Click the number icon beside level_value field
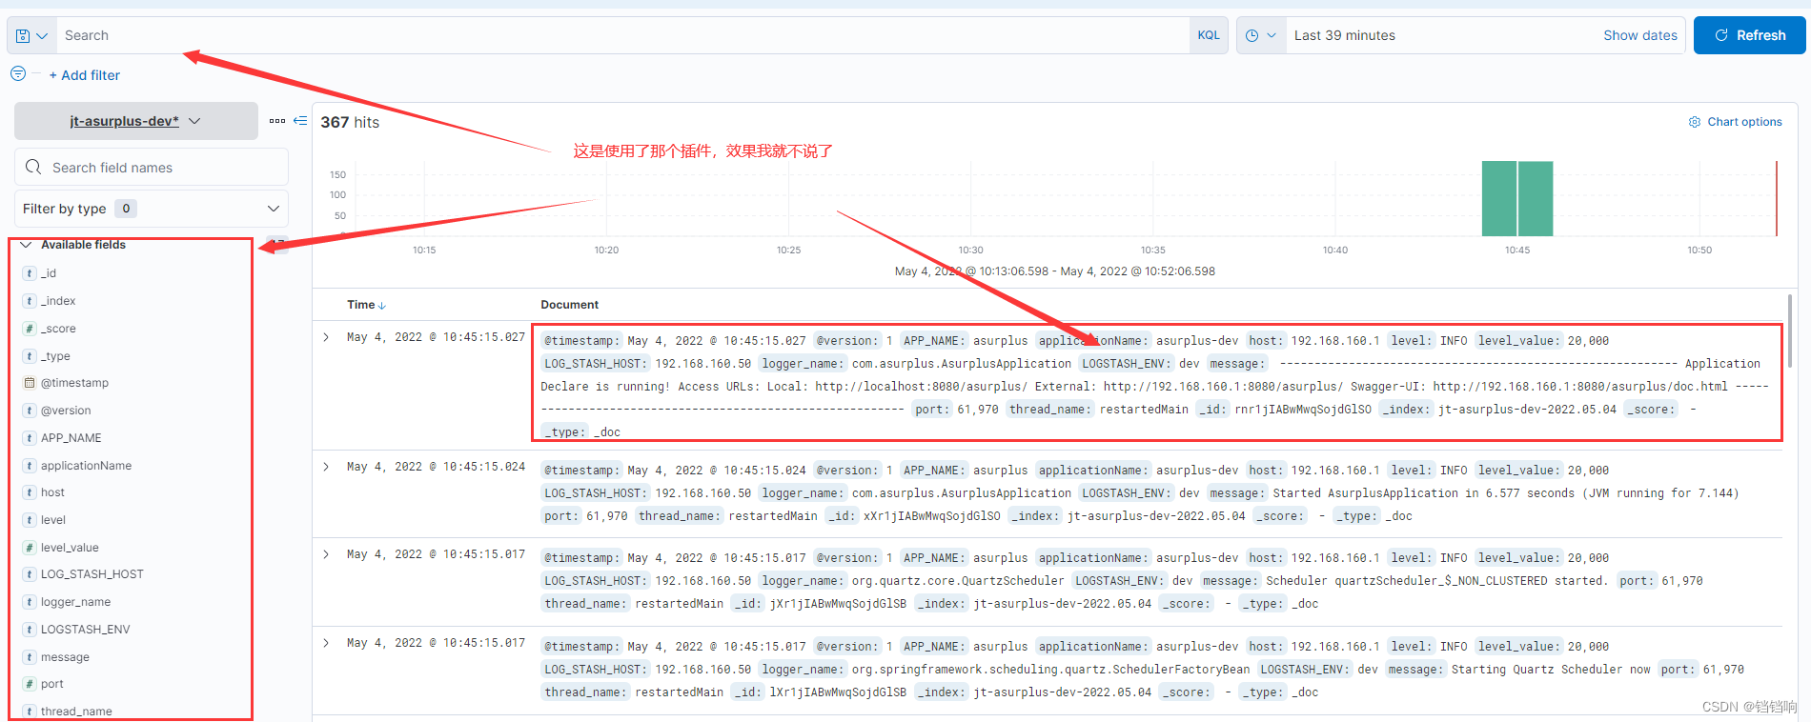This screenshot has width=1811, height=722. tap(30, 548)
